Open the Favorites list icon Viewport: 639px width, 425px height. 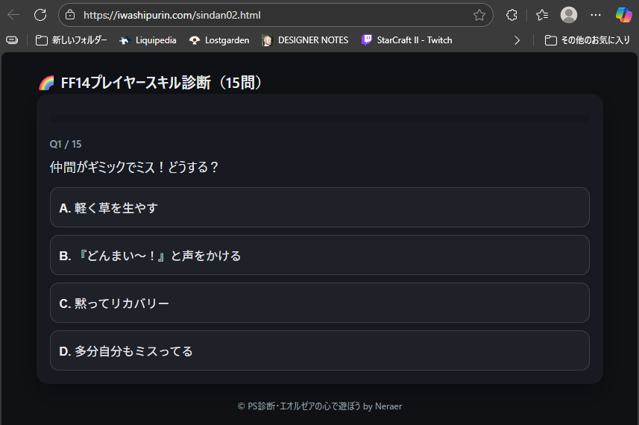[x=542, y=15]
